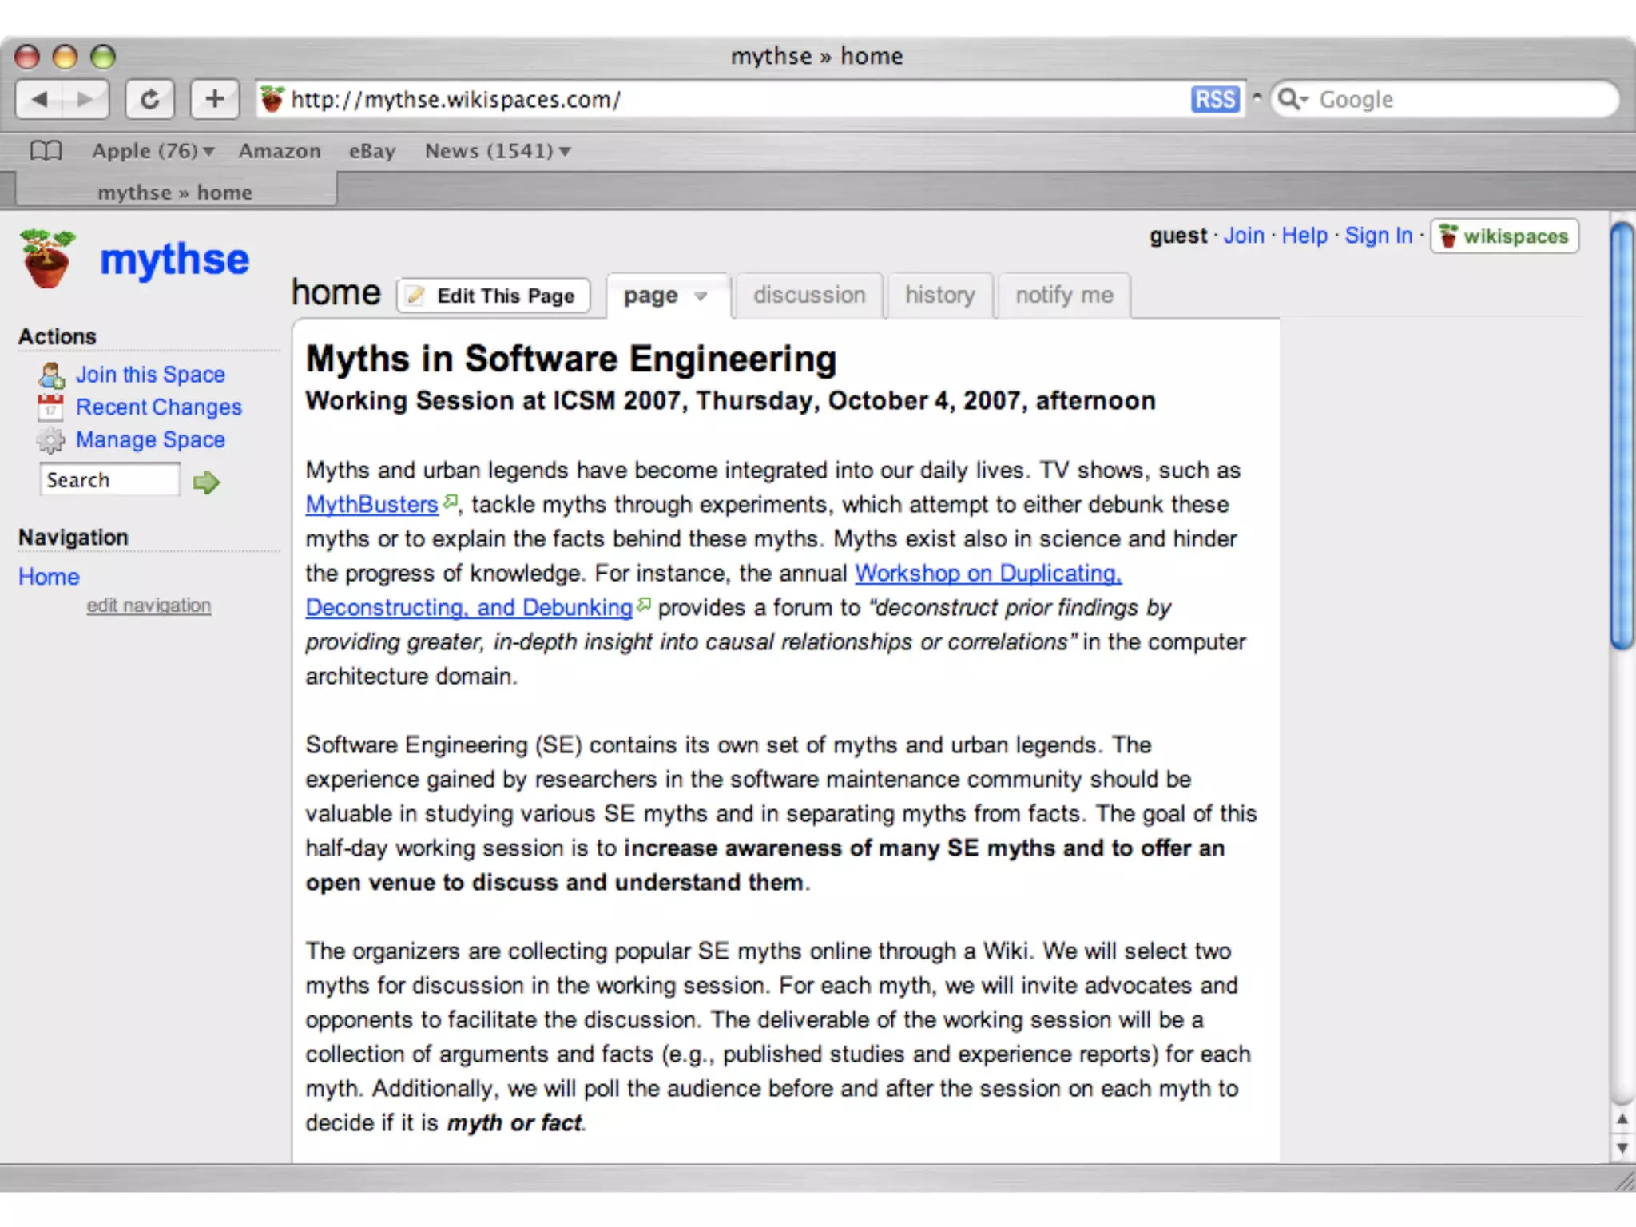
Task: Expand the Apple bookmarks dropdown
Action: click(208, 150)
